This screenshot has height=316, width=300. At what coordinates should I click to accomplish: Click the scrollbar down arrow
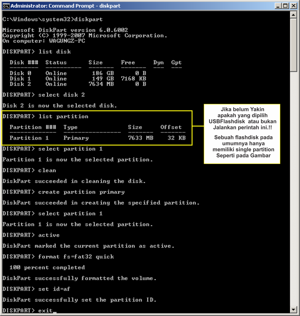pos(294,309)
